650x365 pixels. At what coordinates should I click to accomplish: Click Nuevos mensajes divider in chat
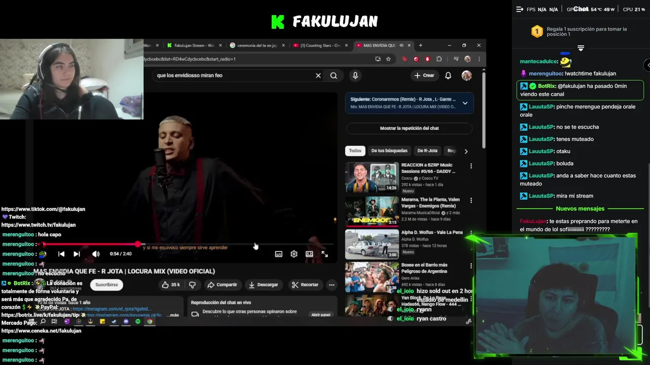(x=580, y=209)
